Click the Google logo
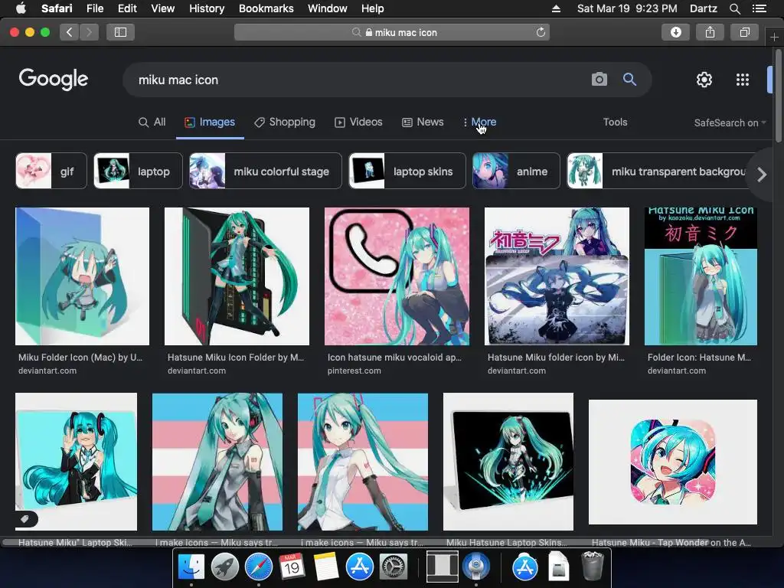Screen dimensions: 784x588 point(54,79)
